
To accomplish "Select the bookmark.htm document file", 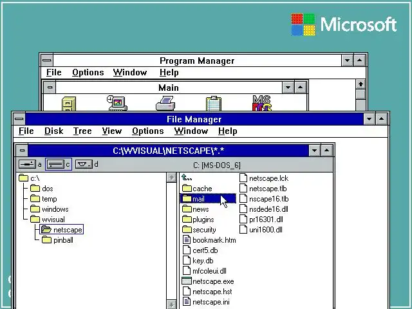I will click(209, 240).
